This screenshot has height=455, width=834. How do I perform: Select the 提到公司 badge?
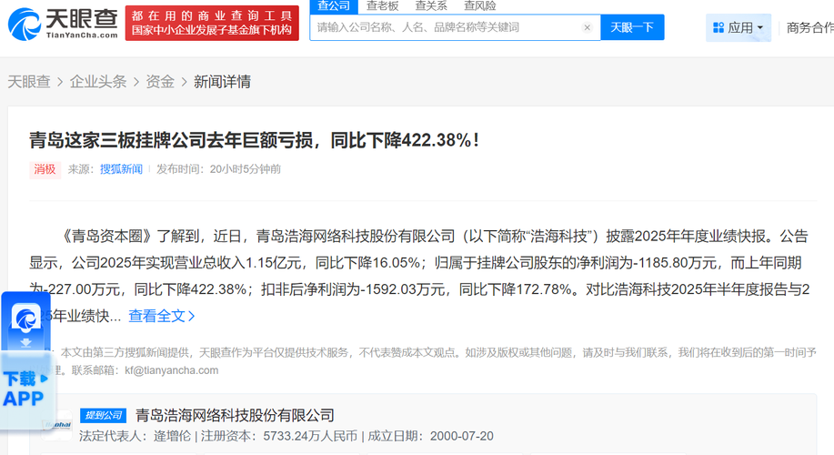coord(103,415)
